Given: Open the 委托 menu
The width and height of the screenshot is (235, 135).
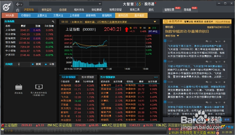Looking at the screenshot, I should [151, 10].
